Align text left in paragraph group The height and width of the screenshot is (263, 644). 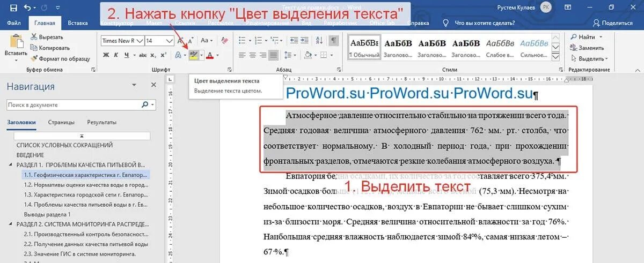pyautogui.click(x=241, y=55)
